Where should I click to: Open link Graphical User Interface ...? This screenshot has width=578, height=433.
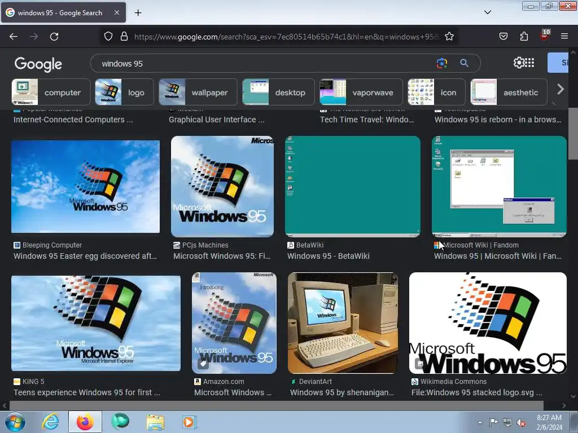tap(216, 120)
